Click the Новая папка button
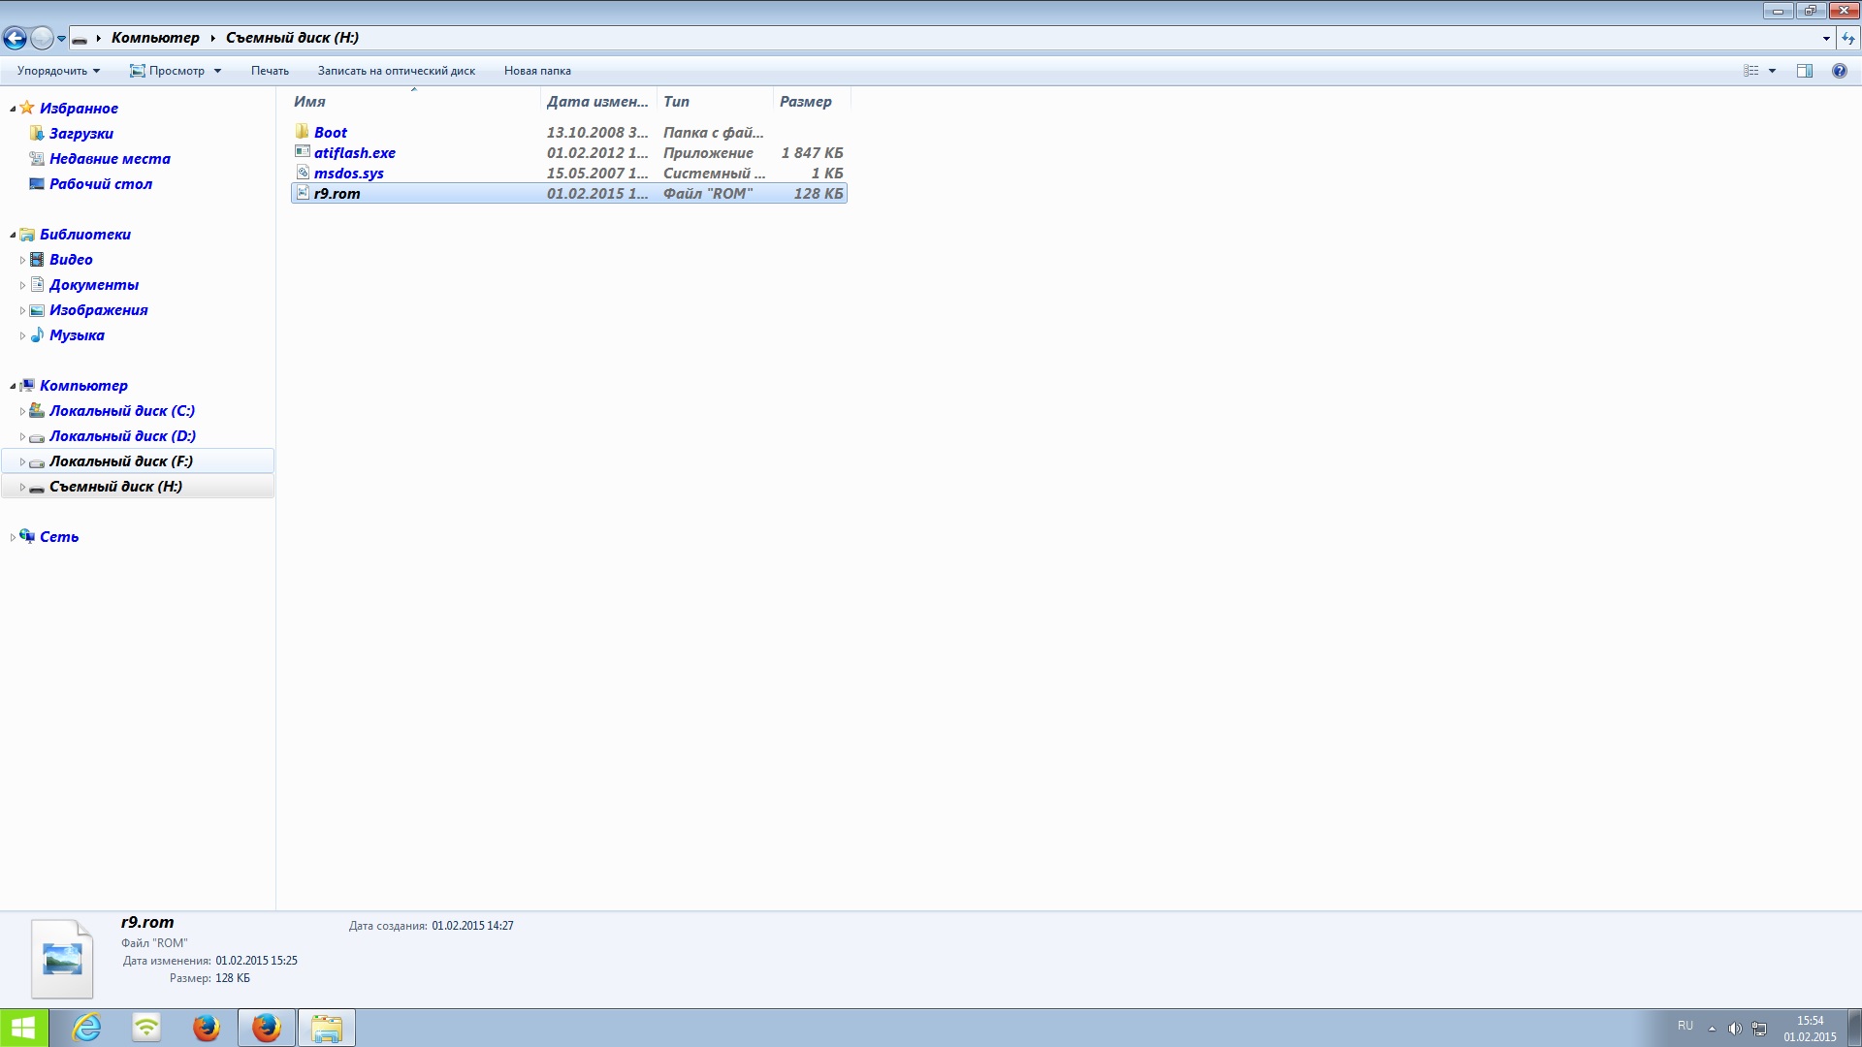1862x1047 pixels. pos(537,71)
